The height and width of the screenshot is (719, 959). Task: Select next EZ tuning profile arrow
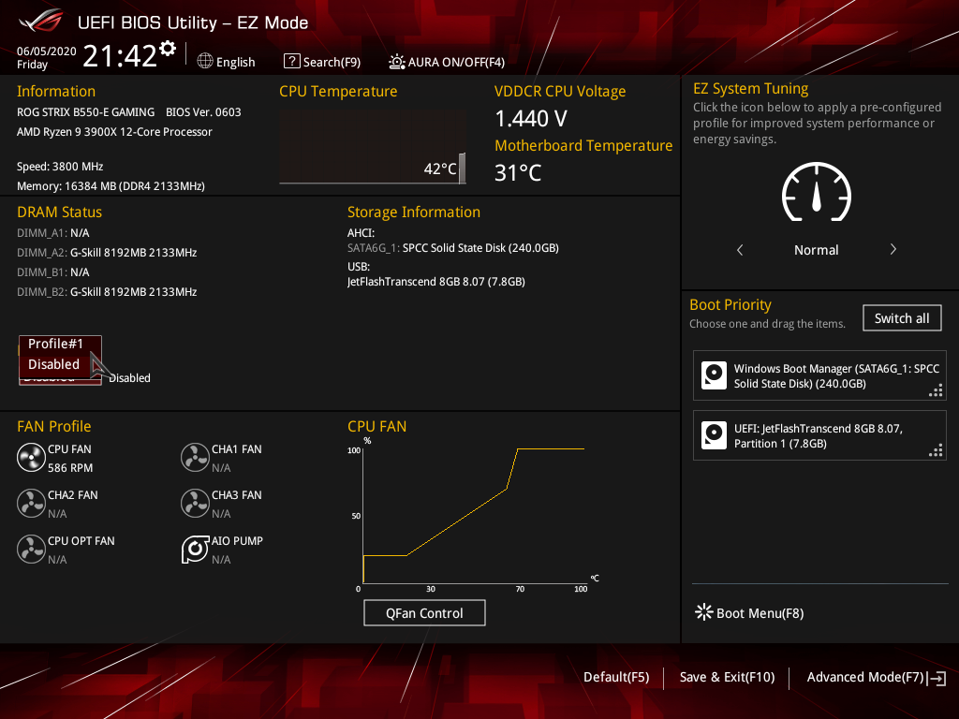pos(893,249)
